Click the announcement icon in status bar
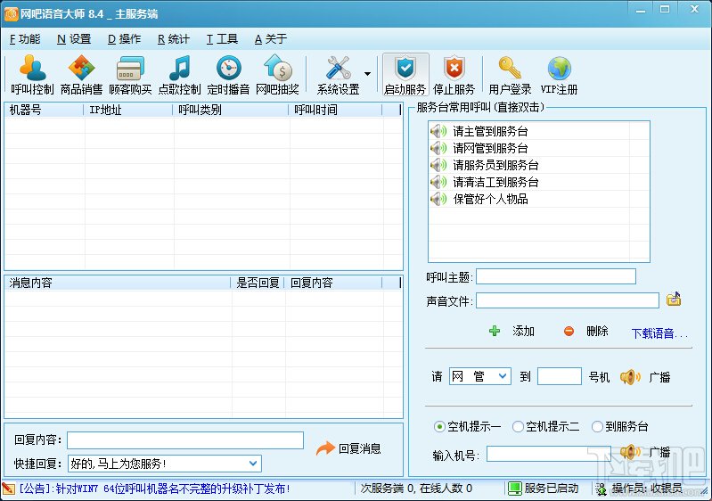The image size is (712, 501). (9, 489)
